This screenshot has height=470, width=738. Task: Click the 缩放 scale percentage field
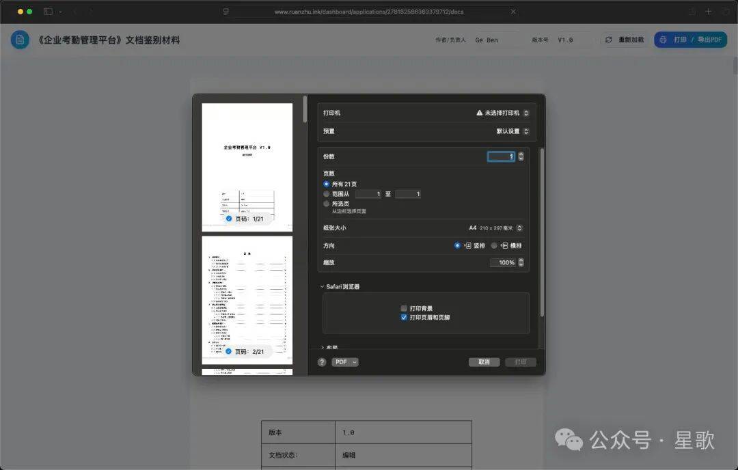click(503, 262)
